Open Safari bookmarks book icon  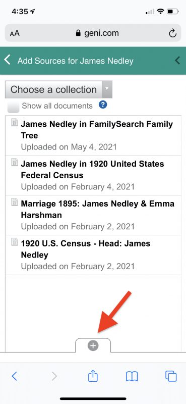tap(132, 376)
